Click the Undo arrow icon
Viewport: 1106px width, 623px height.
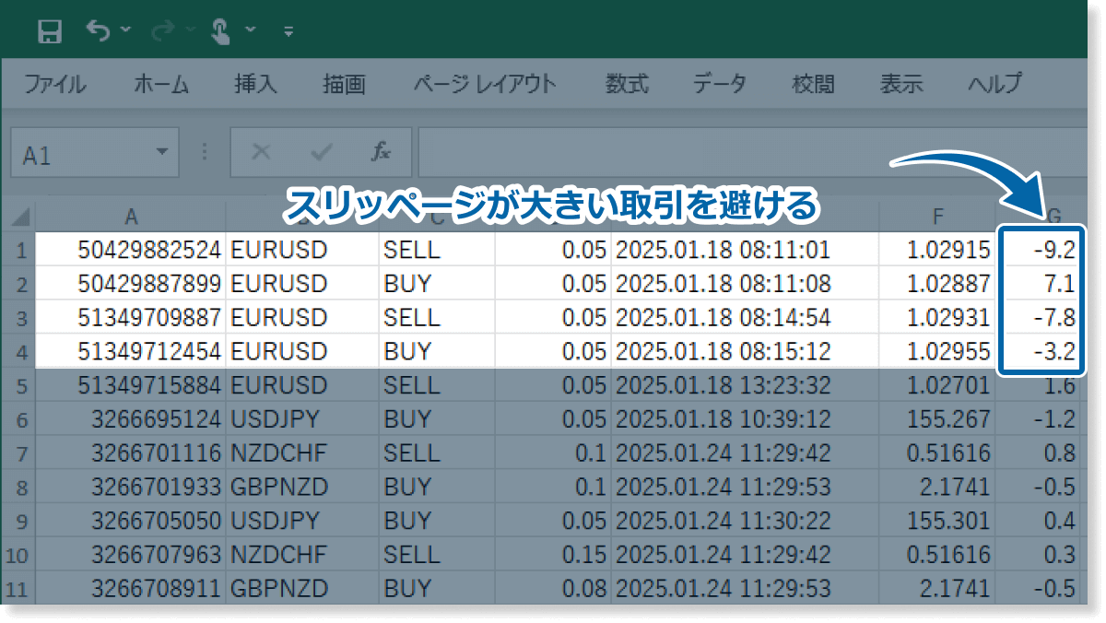point(98,31)
